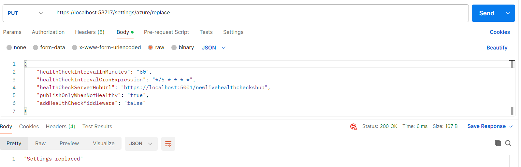The image size is (521, 167).
Task: Open the response JSON format dropdown
Action: [141, 144]
